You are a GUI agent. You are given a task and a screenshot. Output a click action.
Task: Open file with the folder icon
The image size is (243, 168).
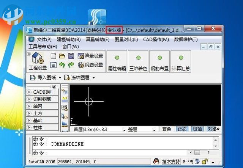point(62,56)
